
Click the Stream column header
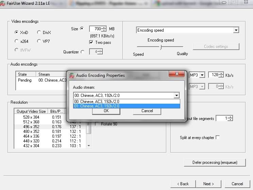click(x=51, y=74)
